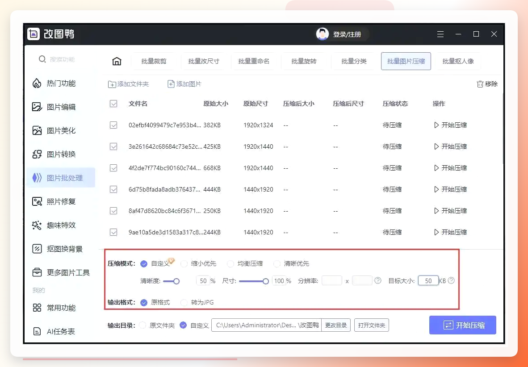528x367 pixels.
Task: Click the 尺寸 percent input field
Action: click(279, 280)
